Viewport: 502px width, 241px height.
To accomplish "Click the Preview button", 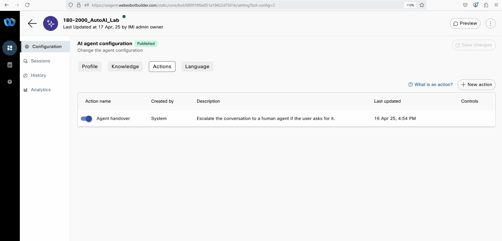I will point(465,24).
